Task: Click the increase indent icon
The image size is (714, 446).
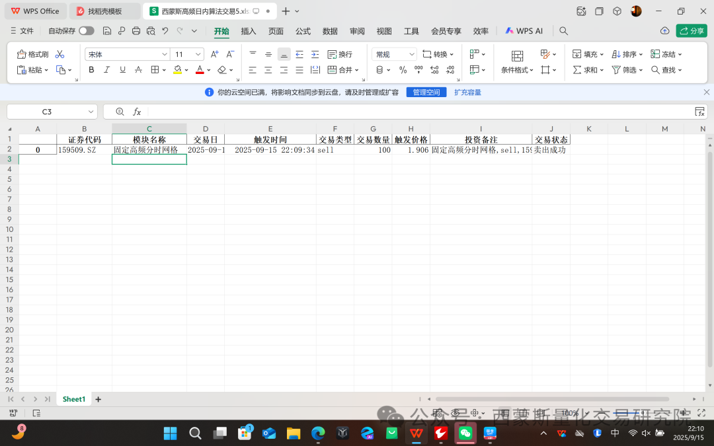Action: (315, 54)
